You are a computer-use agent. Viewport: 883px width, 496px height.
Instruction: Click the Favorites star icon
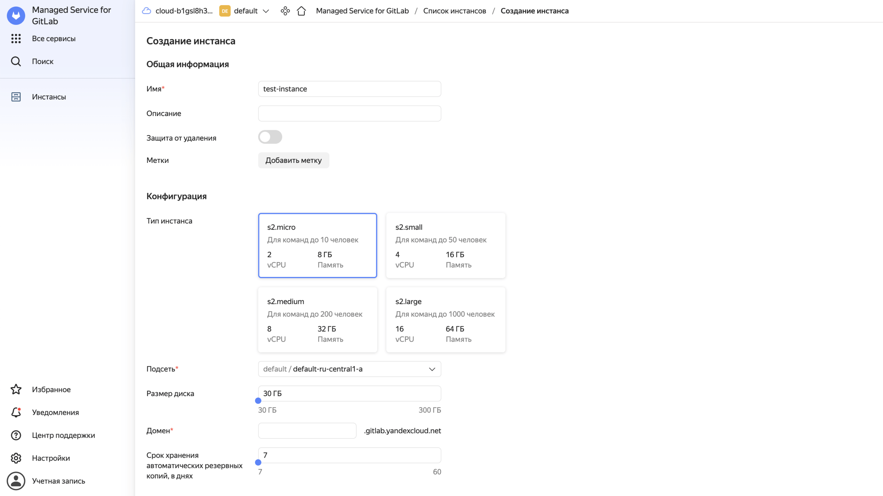tap(16, 390)
